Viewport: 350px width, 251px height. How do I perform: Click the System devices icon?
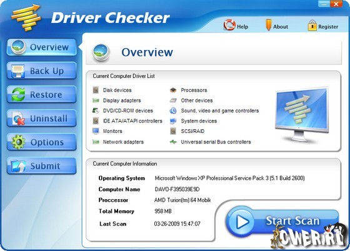click(173, 121)
